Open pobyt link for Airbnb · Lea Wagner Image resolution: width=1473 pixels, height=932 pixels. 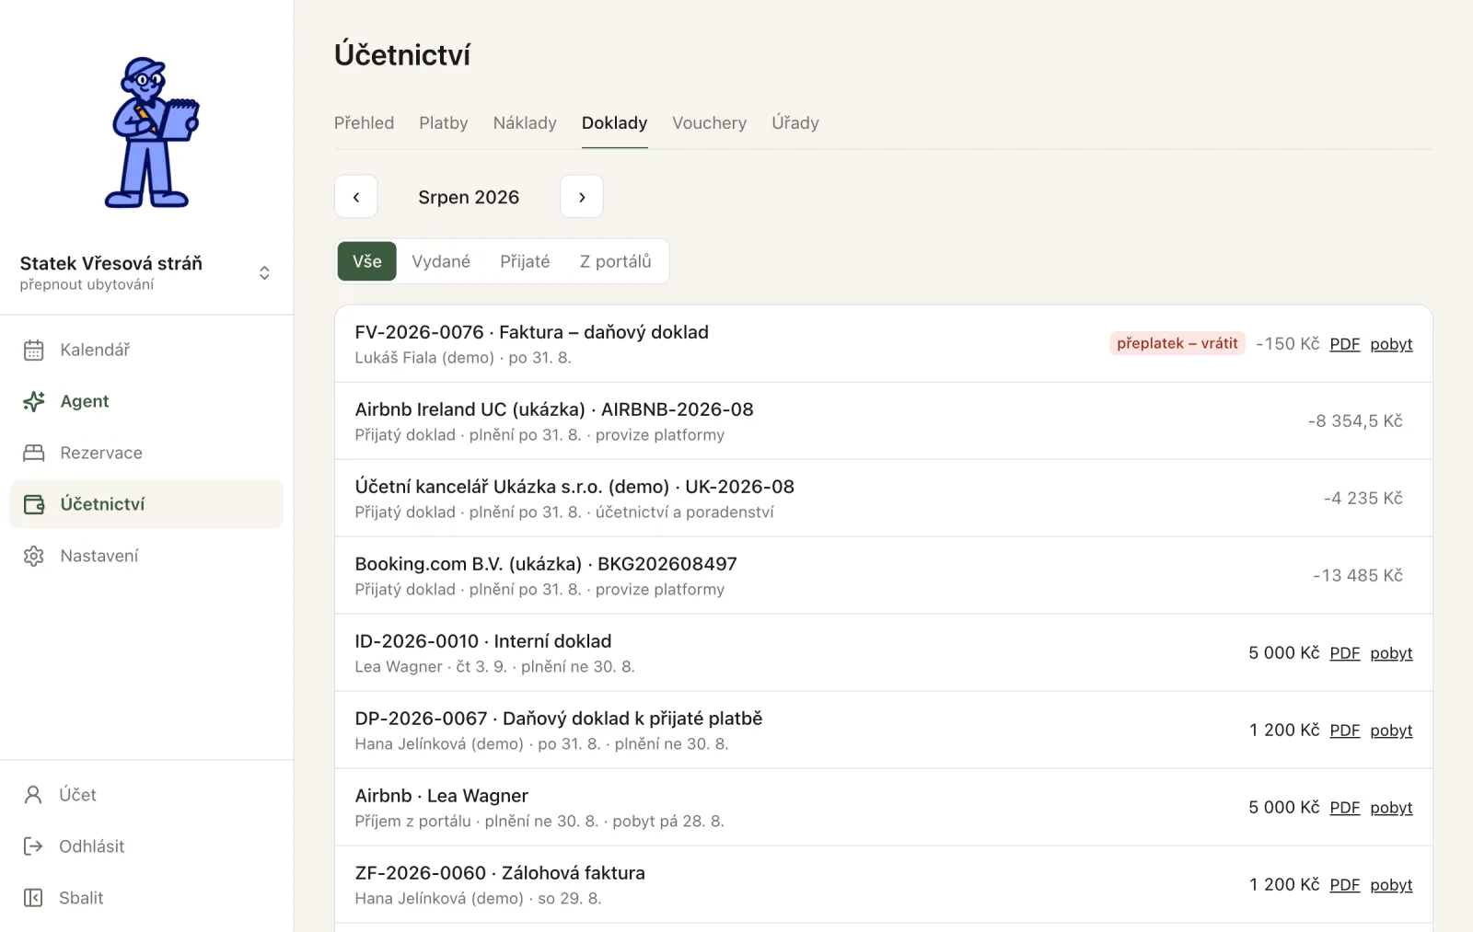[x=1391, y=808]
